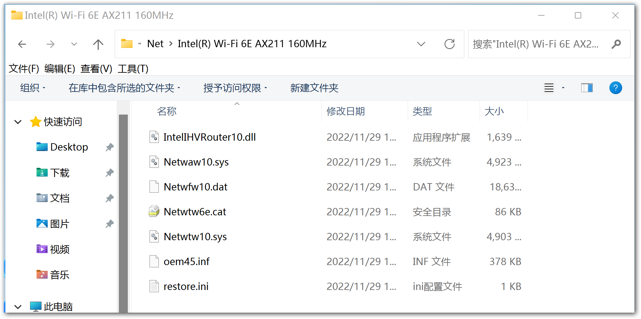Click the search magnifier icon
The height and width of the screenshot is (319, 641).
click(616, 44)
